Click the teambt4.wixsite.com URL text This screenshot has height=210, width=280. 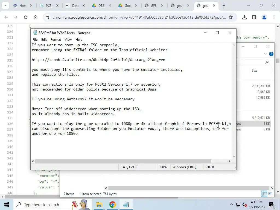98,60
